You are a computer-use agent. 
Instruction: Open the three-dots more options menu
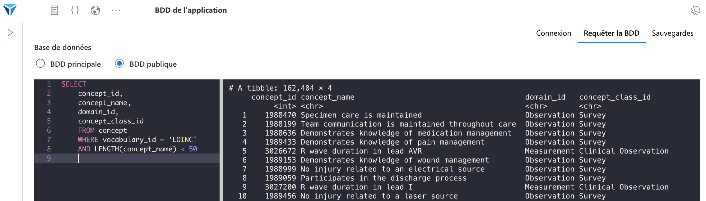tap(116, 10)
